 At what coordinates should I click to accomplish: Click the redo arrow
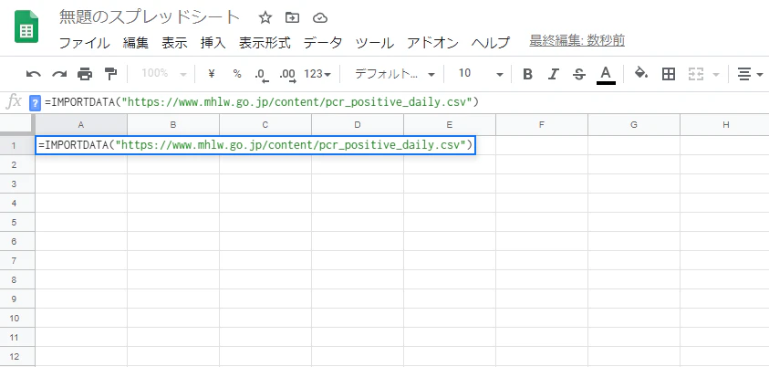click(x=59, y=74)
